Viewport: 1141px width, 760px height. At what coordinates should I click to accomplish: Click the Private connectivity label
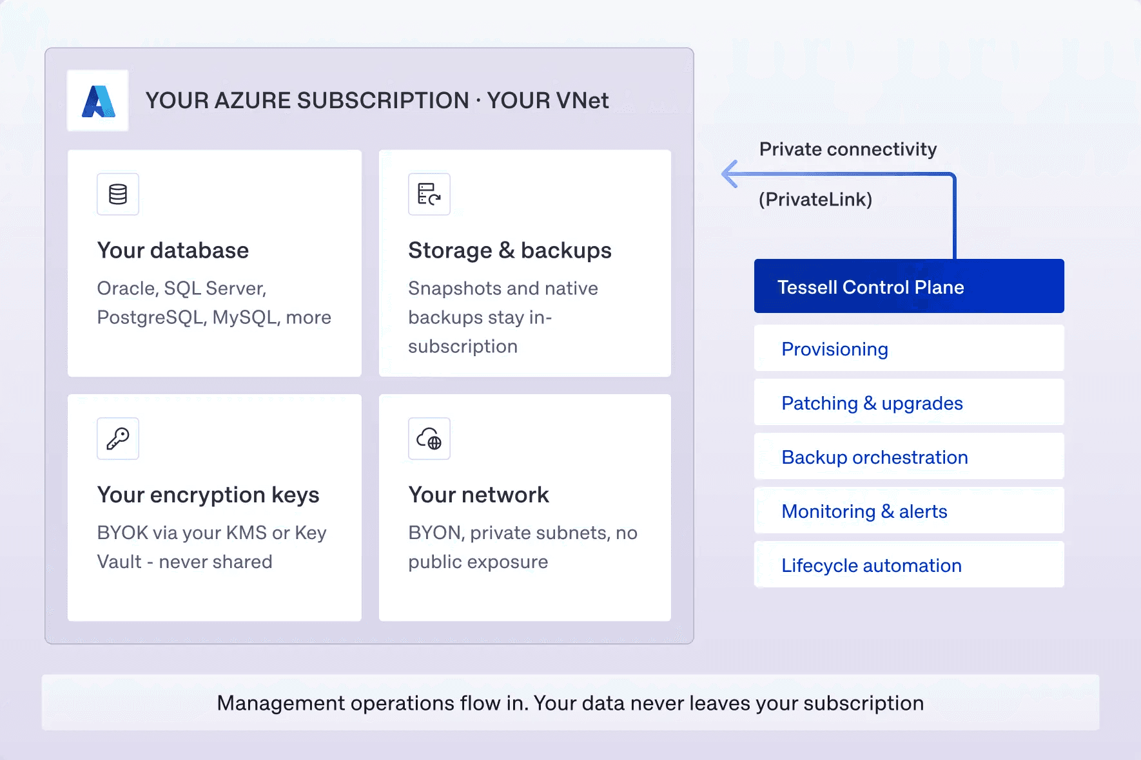click(x=848, y=149)
